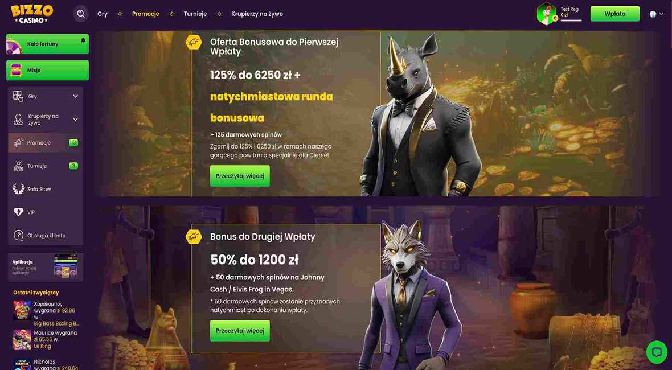Expand the Gry sidebar chevron

coord(75,96)
